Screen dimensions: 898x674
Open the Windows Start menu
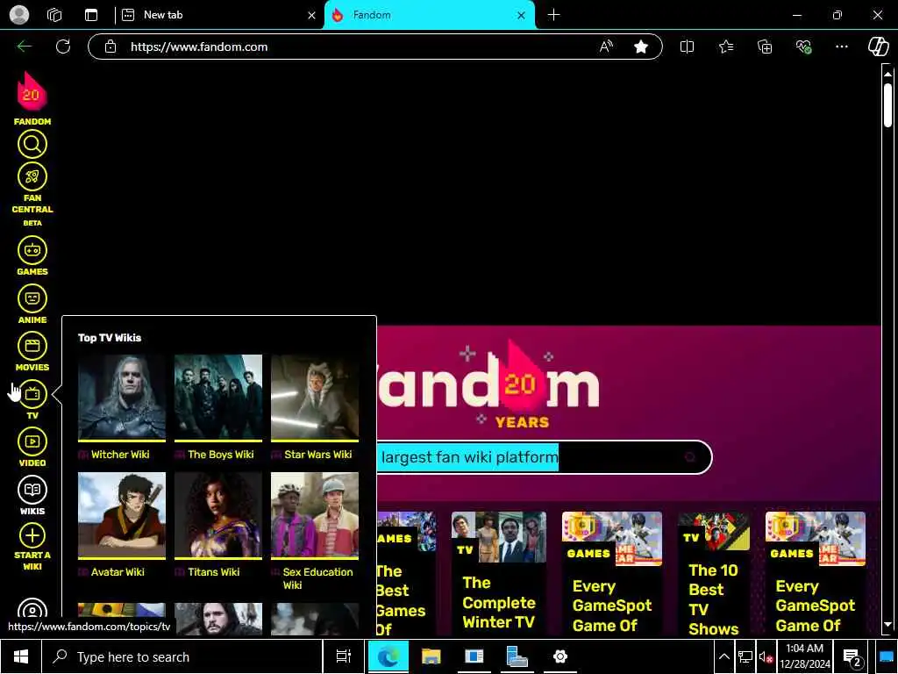tap(21, 656)
